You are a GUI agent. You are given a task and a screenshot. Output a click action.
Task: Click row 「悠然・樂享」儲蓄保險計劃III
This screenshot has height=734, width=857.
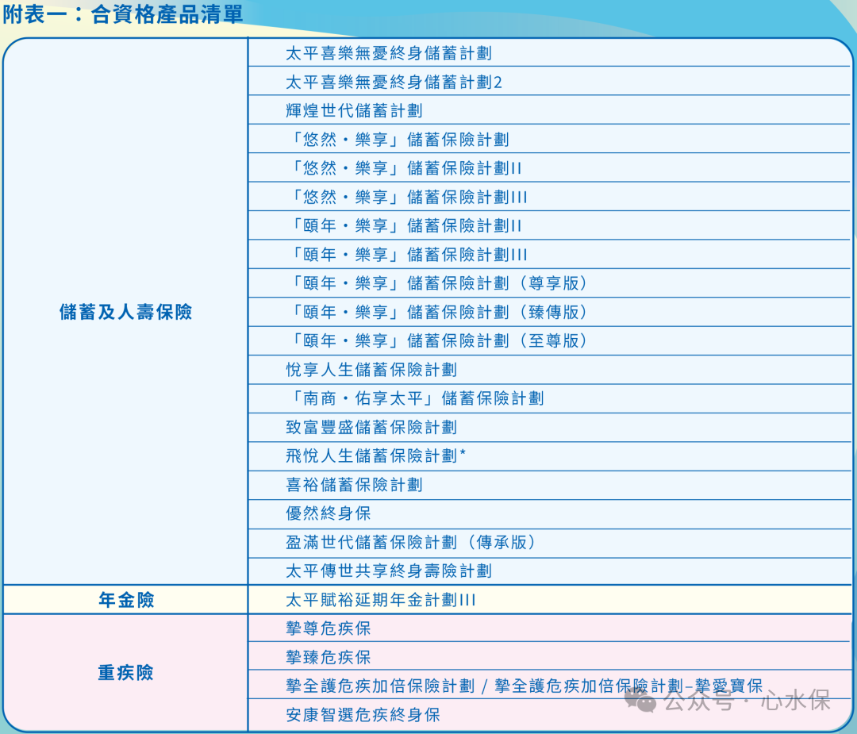[x=550, y=197]
